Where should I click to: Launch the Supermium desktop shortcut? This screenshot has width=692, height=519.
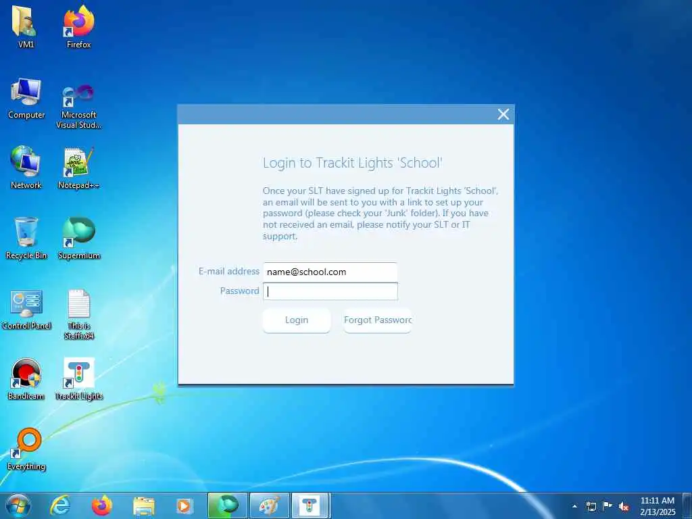click(x=79, y=239)
